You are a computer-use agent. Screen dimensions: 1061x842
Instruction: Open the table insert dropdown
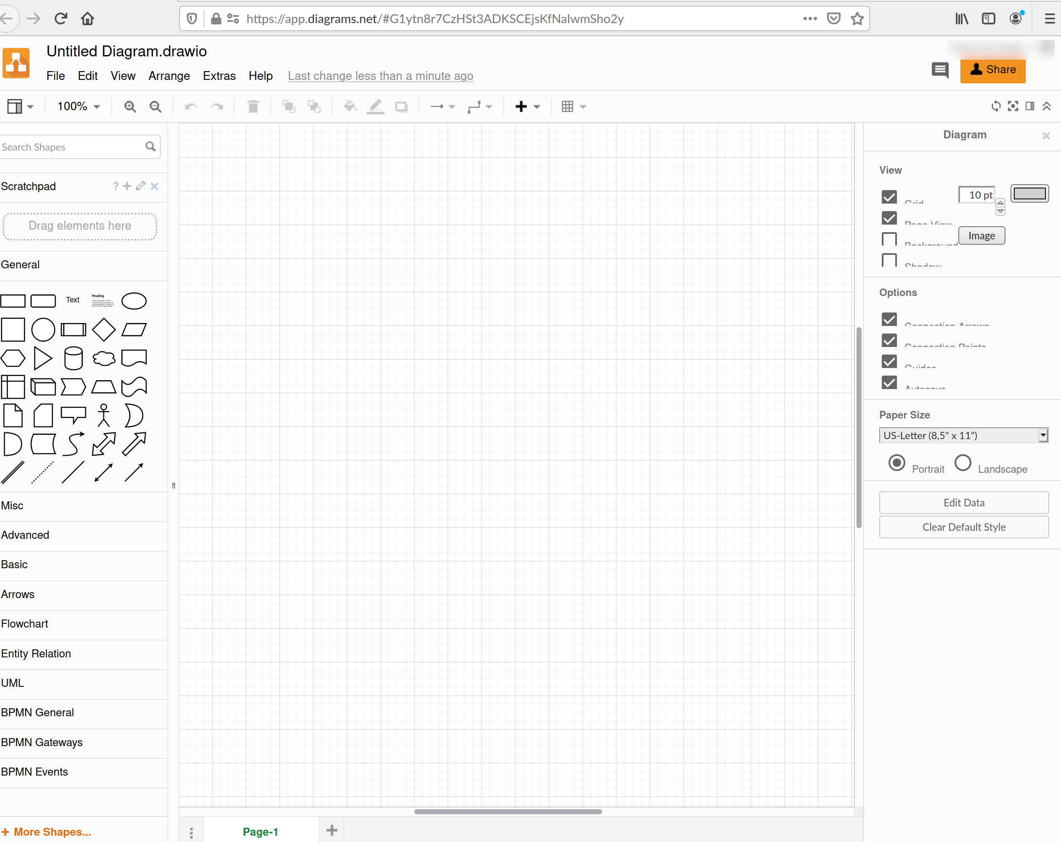tap(574, 106)
